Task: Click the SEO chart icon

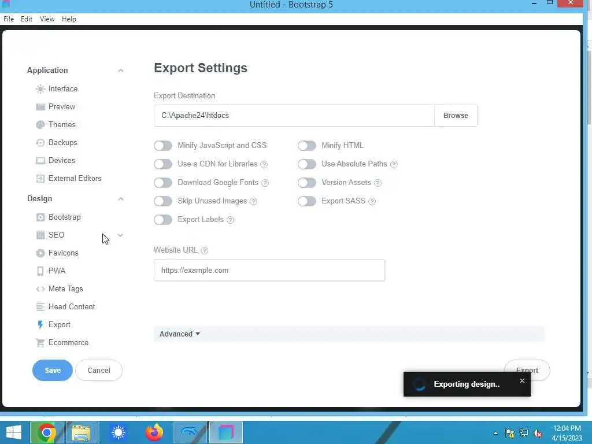Action: (x=40, y=235)
